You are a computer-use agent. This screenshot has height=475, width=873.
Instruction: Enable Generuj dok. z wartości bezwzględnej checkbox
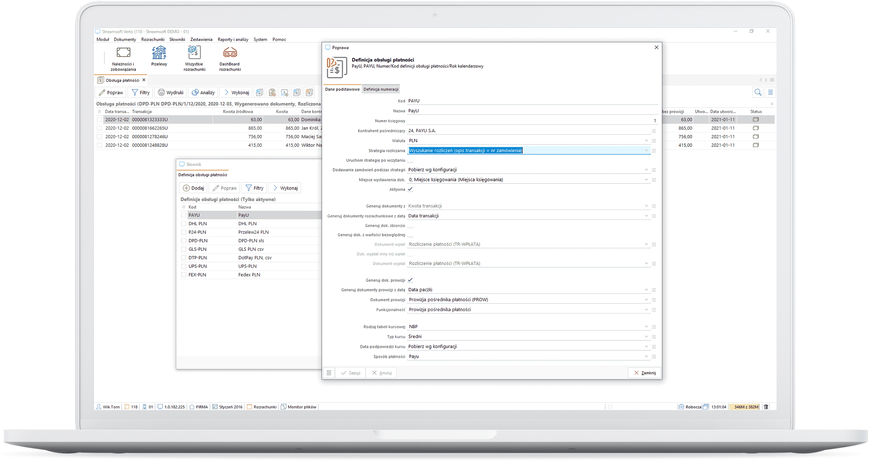(410, 235)
